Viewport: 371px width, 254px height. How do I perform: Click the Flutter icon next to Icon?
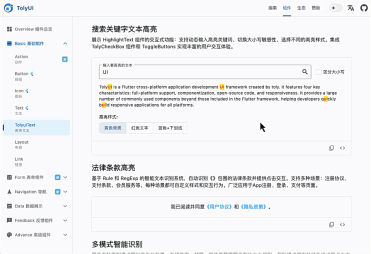[27, 91]
